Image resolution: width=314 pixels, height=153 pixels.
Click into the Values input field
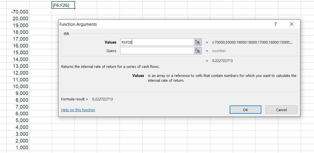pyautogui.click(x=157, y=42)
